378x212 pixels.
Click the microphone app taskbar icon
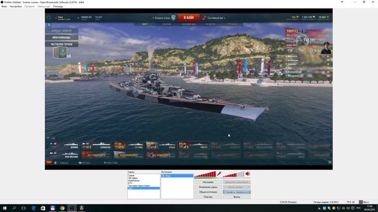coord(82,208)
